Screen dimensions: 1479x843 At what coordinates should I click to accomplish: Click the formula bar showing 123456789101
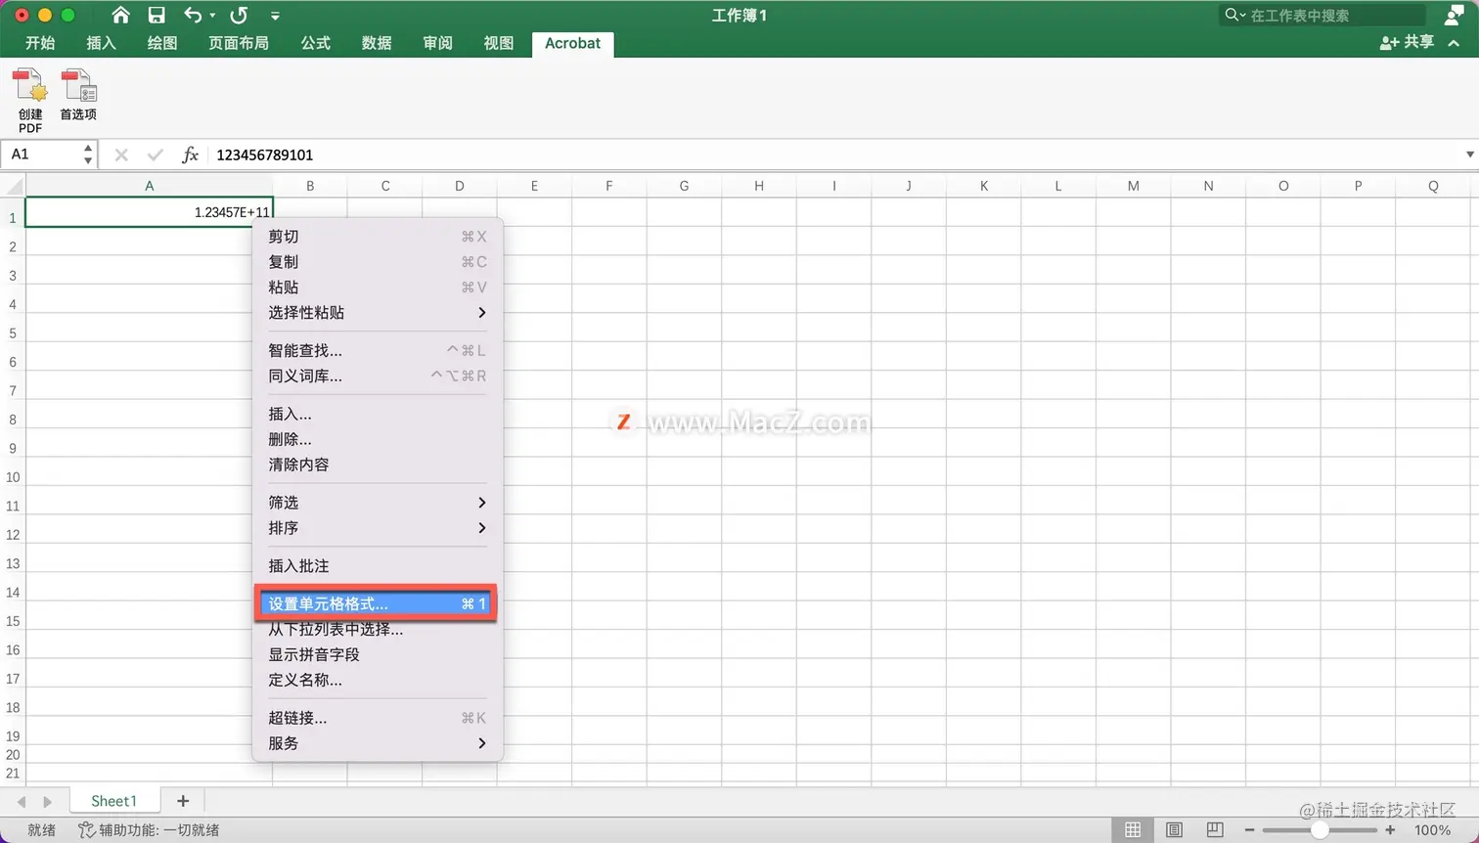(836, 155)
